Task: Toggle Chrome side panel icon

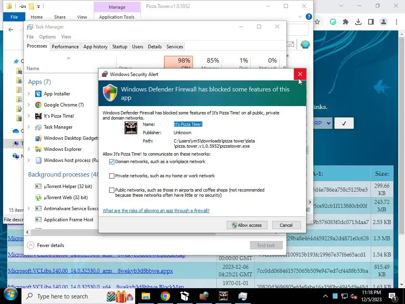Action: [371, 22]
